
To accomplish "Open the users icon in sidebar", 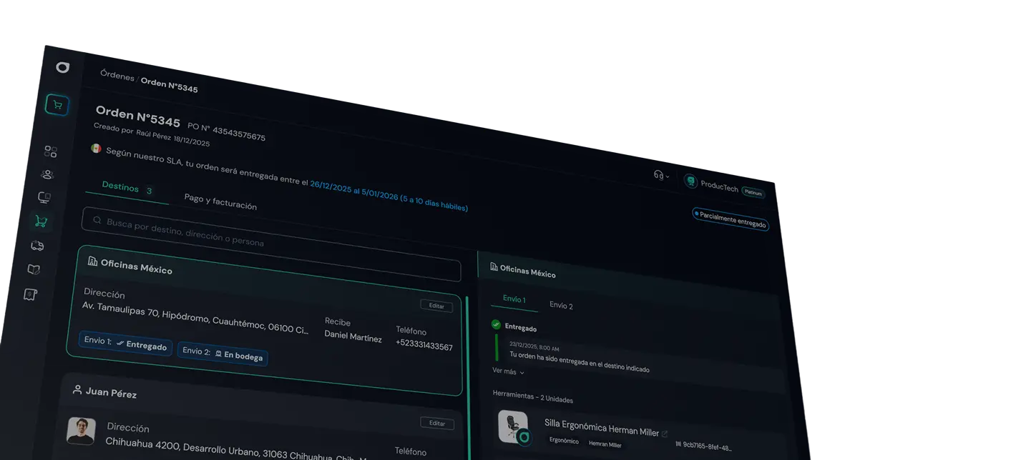I will click(x=47, y=174).
